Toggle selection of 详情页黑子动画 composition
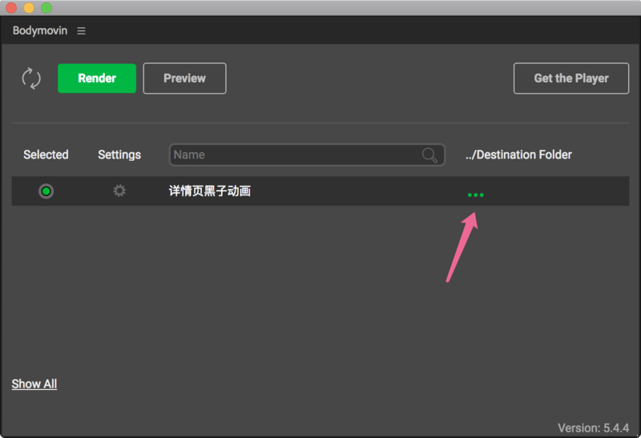 [x=46, y=191]
